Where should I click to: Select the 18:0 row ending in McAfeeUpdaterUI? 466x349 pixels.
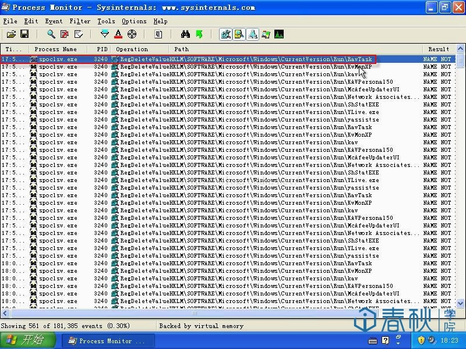pyautogui.click(x=228, y=294)
